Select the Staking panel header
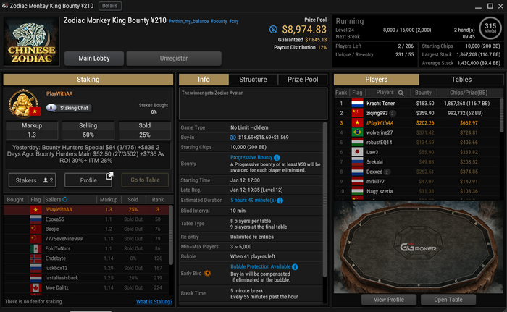 point(88,80)
